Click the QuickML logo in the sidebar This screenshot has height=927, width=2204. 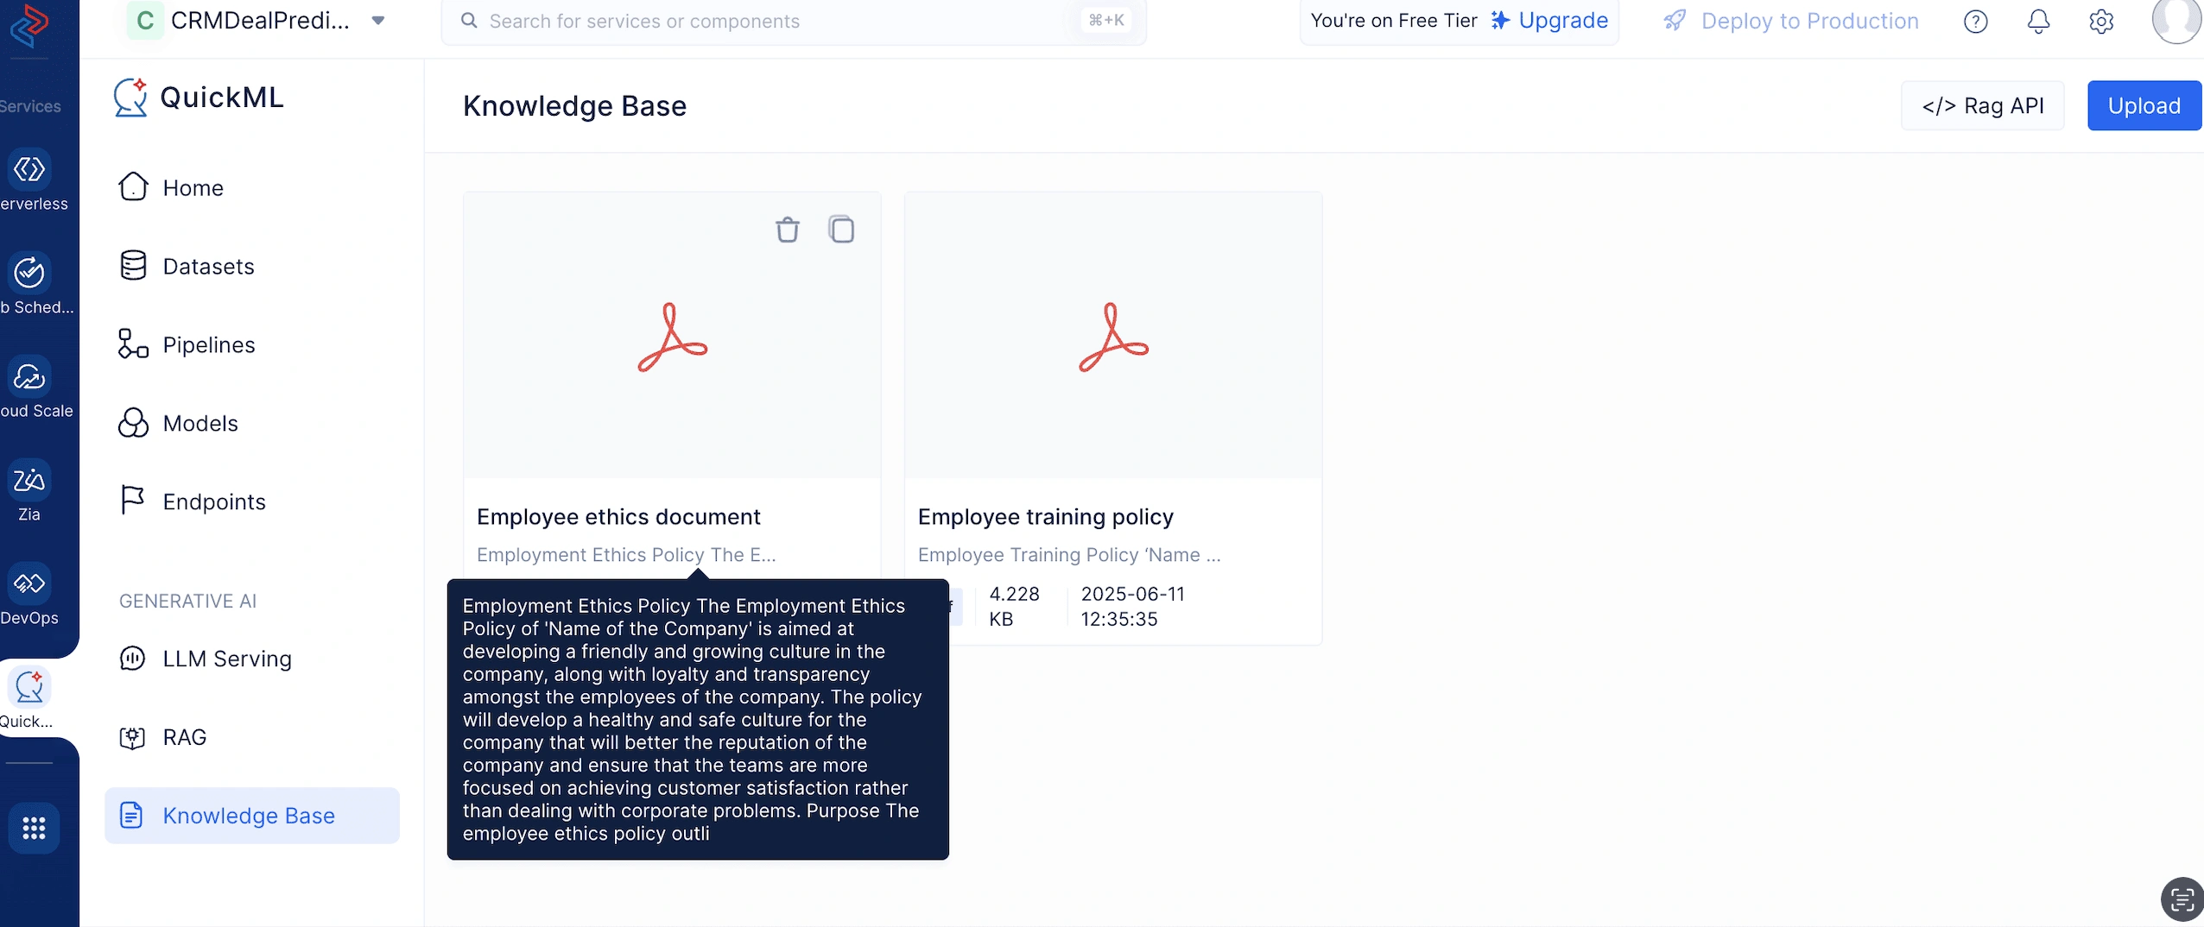point(199,98)
